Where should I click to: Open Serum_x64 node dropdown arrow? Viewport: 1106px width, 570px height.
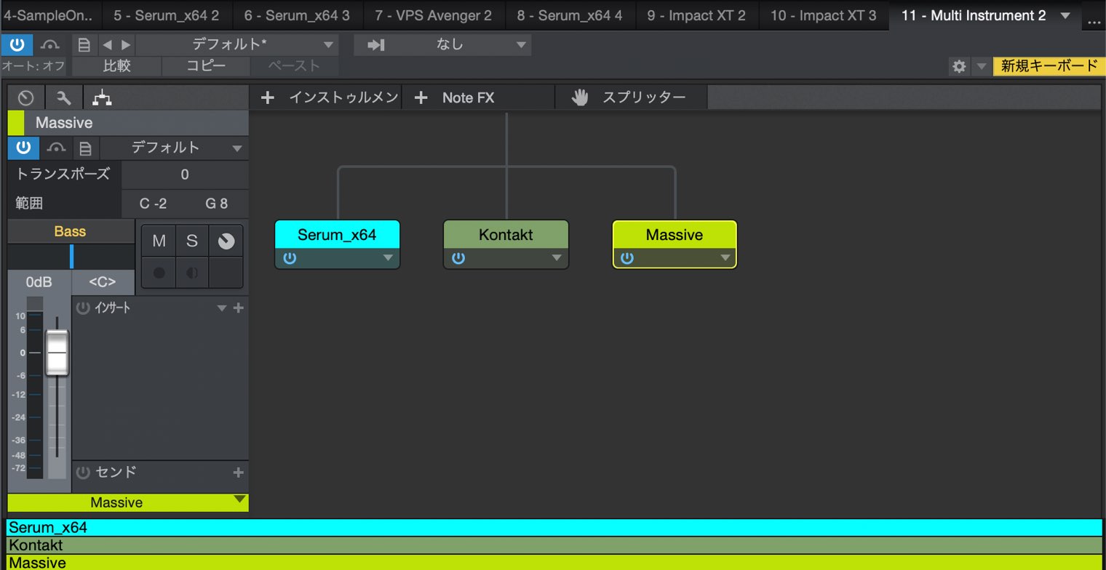click(x=388, y=258)
